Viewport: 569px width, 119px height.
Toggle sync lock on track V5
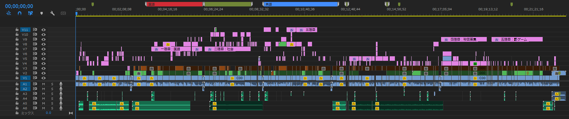pyautogui.click(x=35, y=59)
